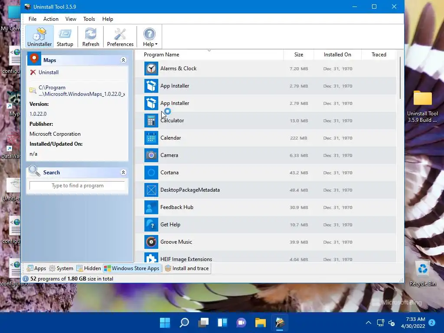Viewport: 444px width, 333px height.
Task: Sort by Traced column header
Action: [x=379, y=55]
